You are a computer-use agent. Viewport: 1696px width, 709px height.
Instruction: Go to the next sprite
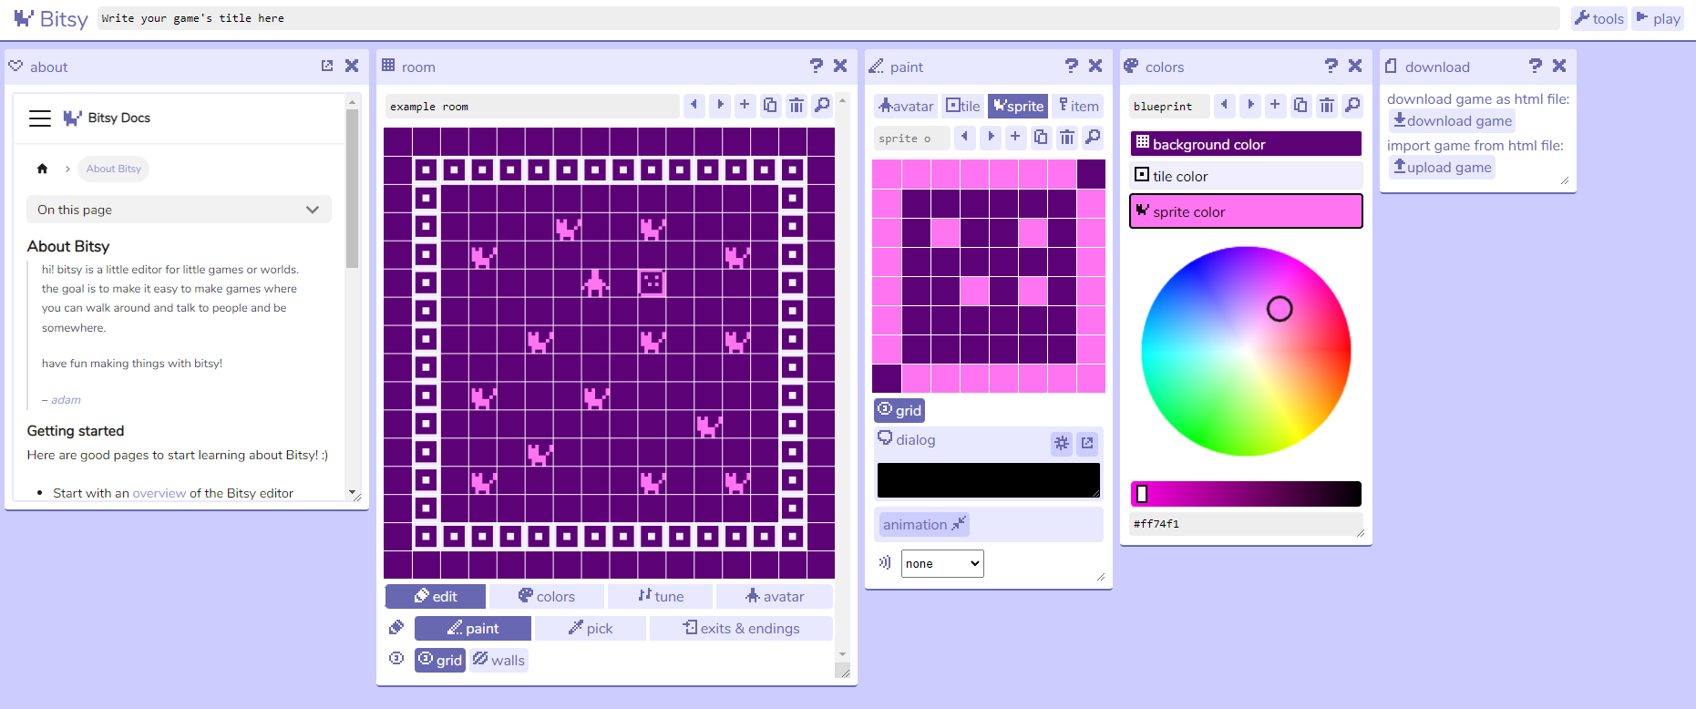(990, 137)
